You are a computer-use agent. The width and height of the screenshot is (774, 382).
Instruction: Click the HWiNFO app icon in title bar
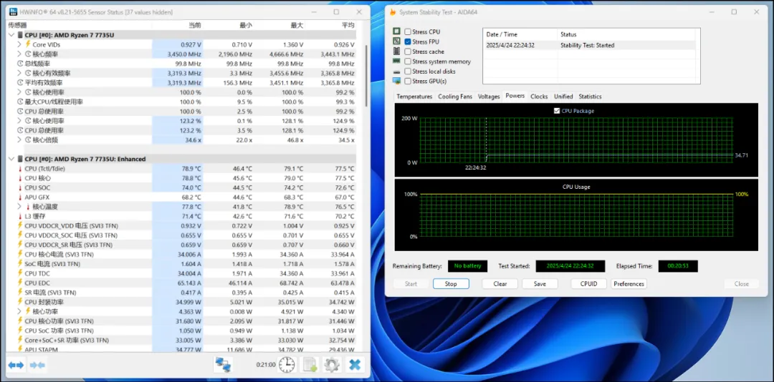click(12, 11)
